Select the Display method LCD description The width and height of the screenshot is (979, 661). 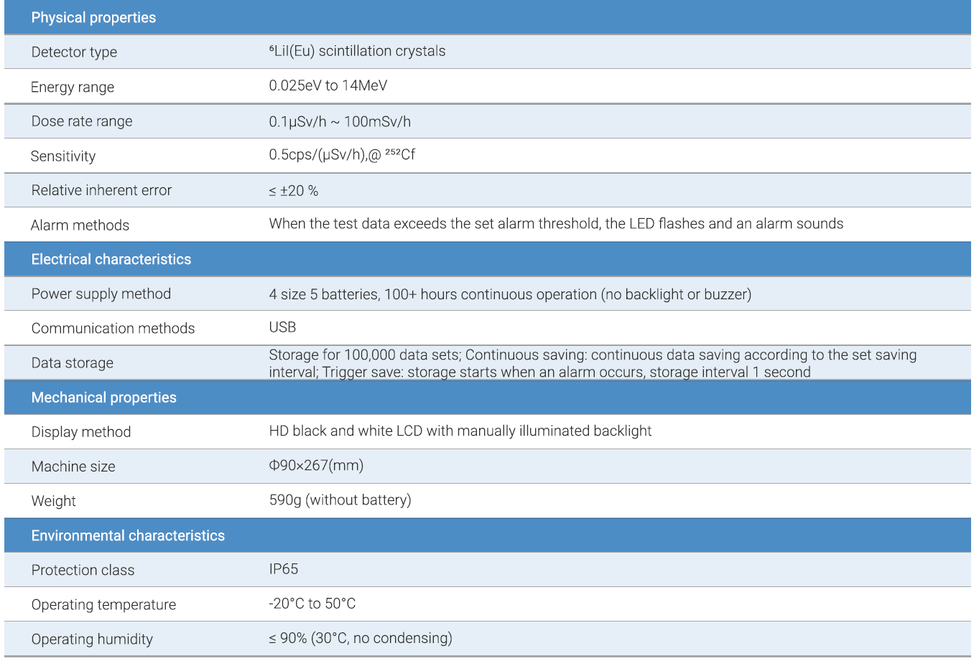[460, 431]
